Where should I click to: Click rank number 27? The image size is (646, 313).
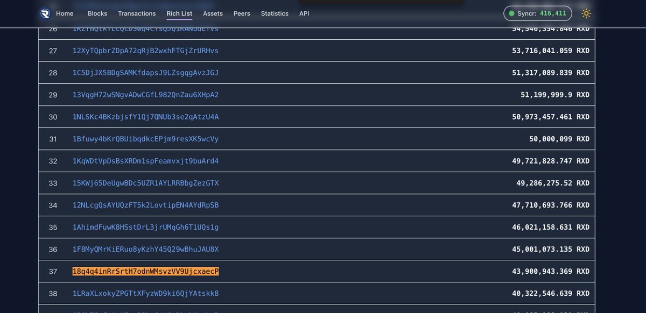tap(53, 51)
